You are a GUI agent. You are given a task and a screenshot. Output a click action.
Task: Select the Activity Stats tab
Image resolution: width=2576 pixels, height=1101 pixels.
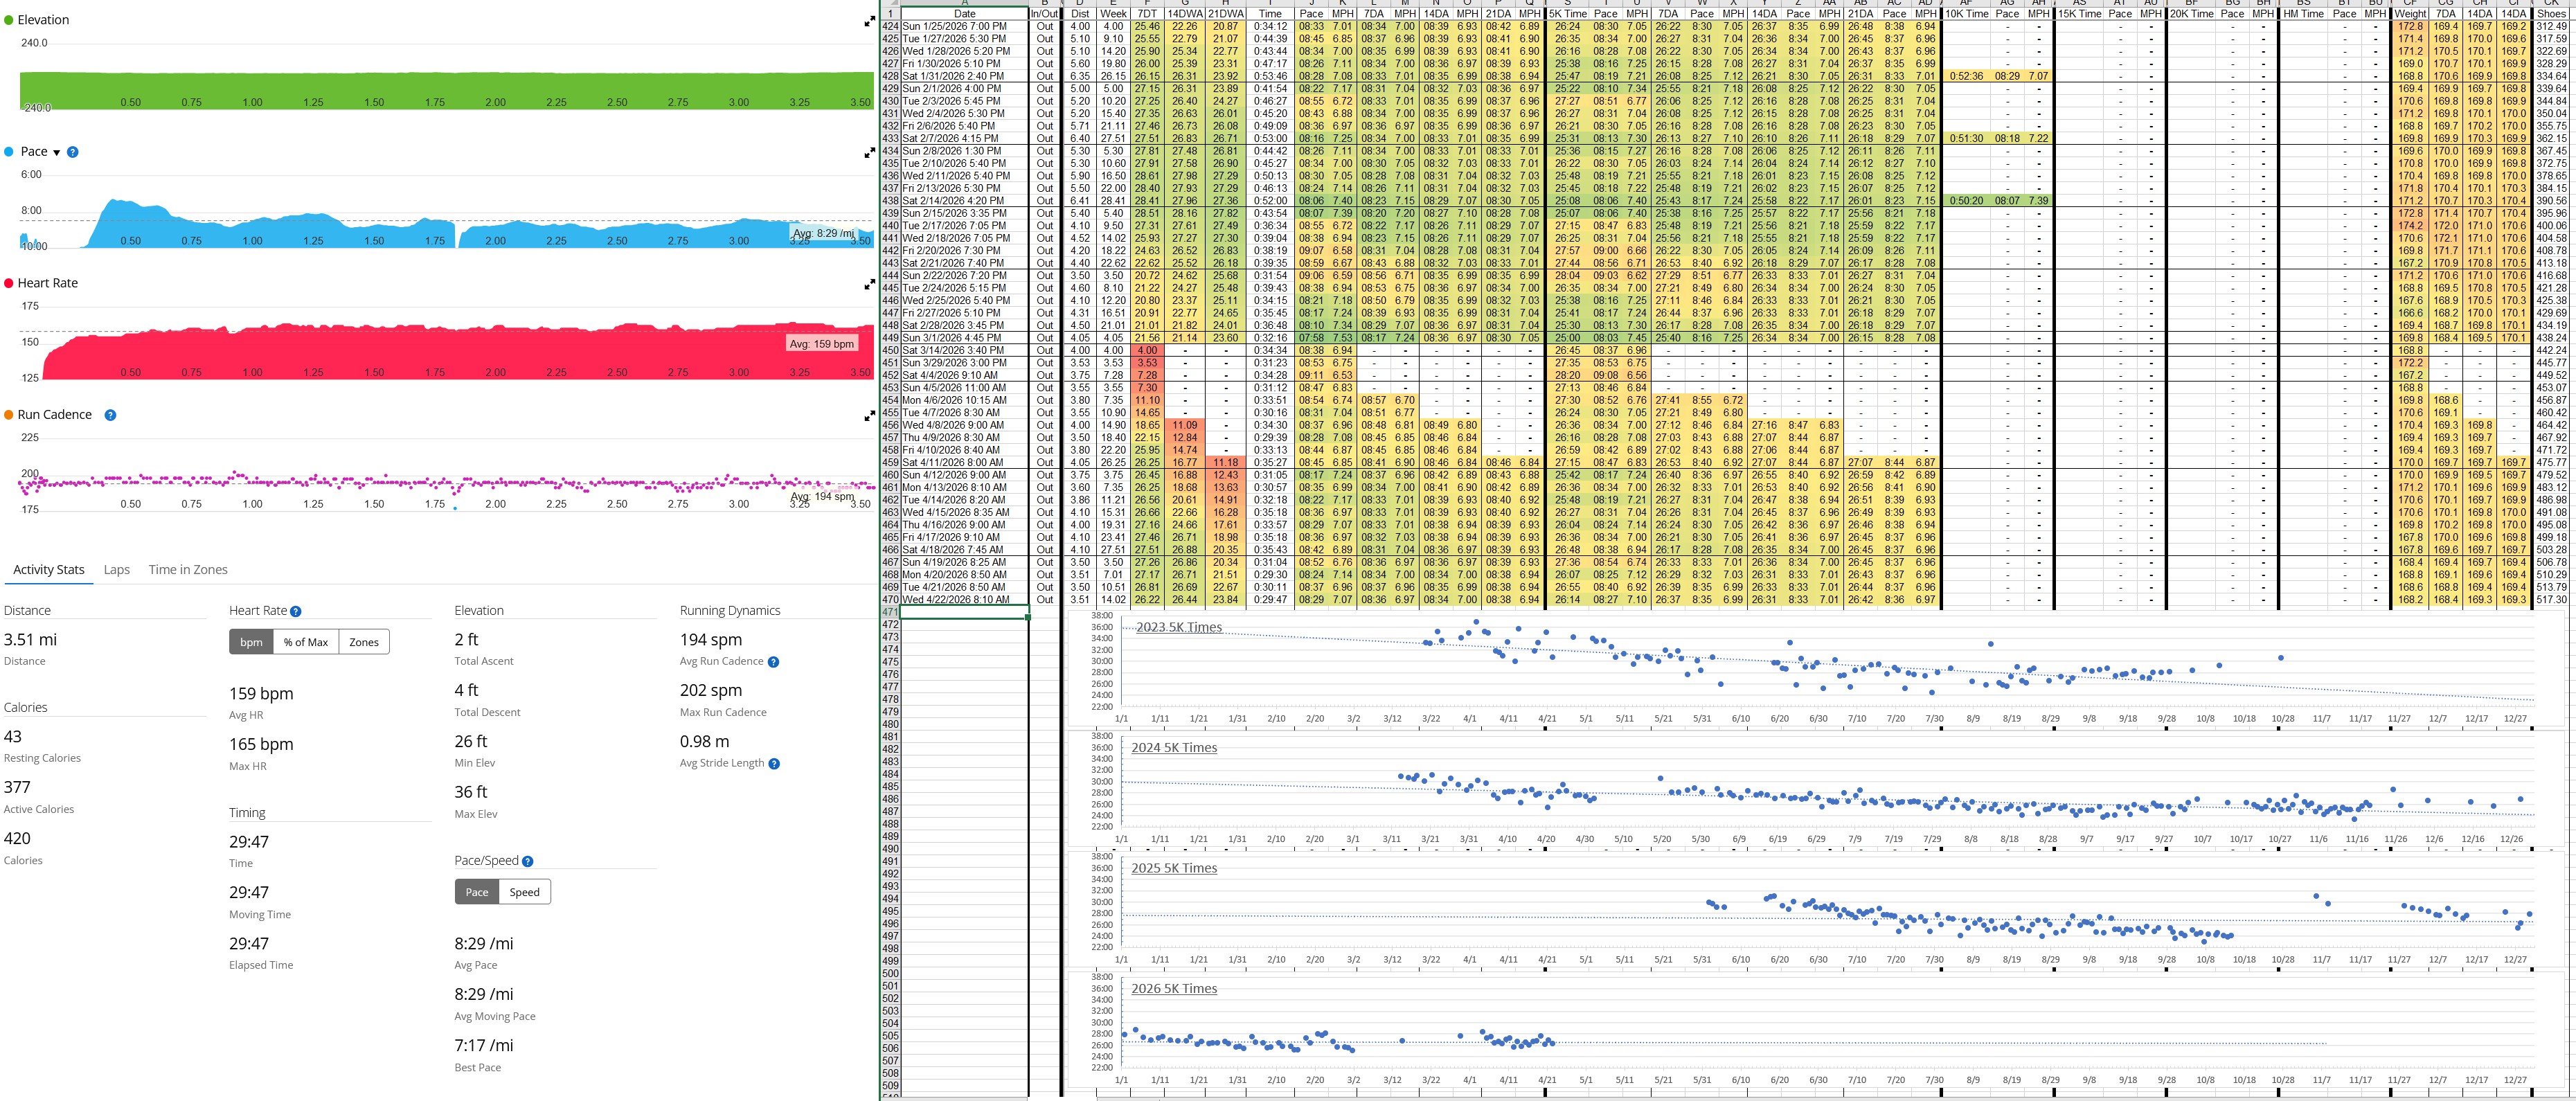(49, 570)
